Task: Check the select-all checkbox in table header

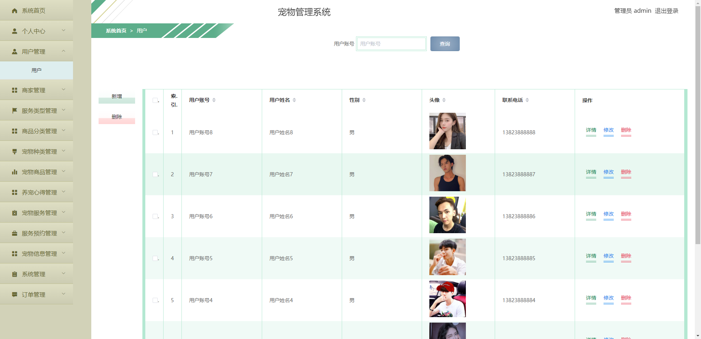Action: click(x=155, y=100)
